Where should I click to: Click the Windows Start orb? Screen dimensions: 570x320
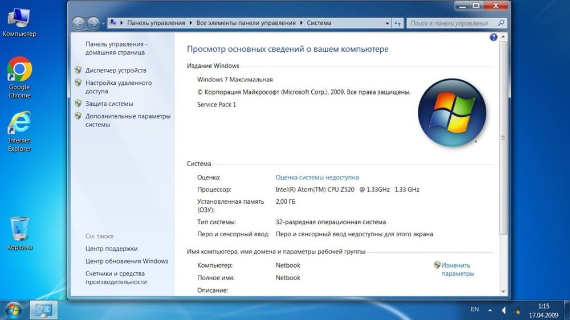[14, 310]
